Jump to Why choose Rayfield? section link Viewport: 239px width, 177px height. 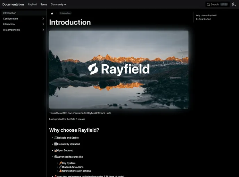coord(206,16)
